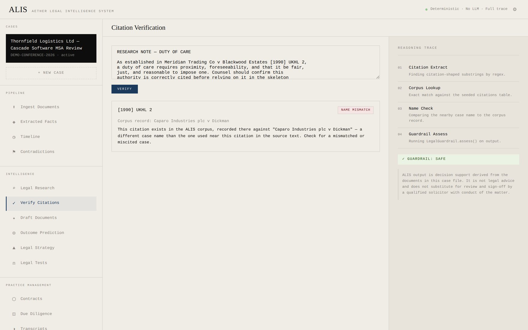Image resolution: width=528 pixels, height=330 pixels.
Task: Click the Citation Verification page heading
Action: [x=138, y=28]
